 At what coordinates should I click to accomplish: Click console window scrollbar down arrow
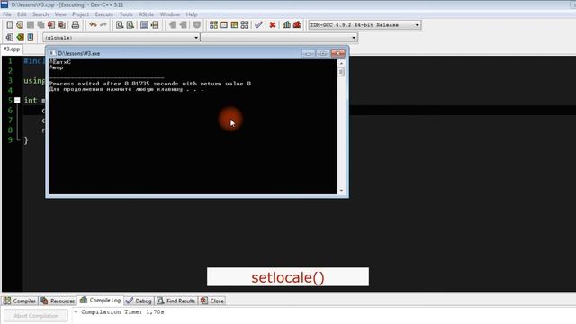[341, 190]
